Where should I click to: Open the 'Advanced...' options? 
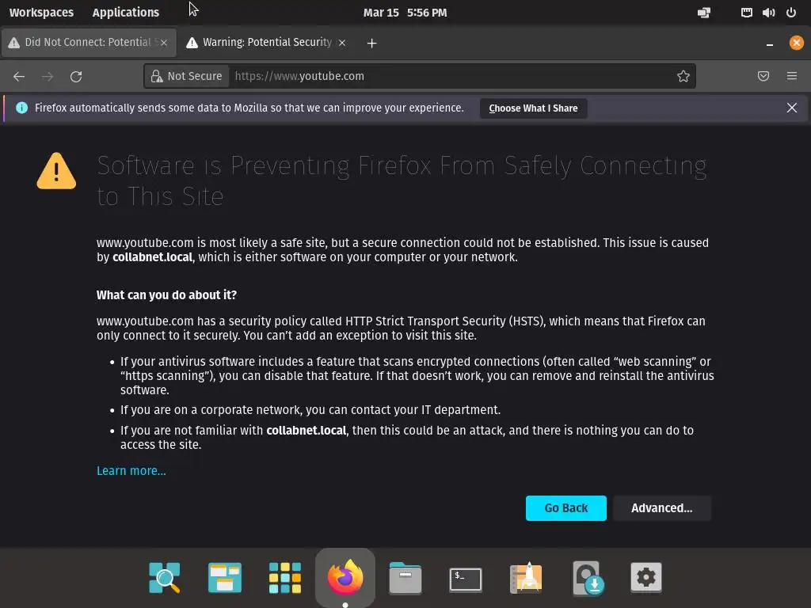click(661, 508)
